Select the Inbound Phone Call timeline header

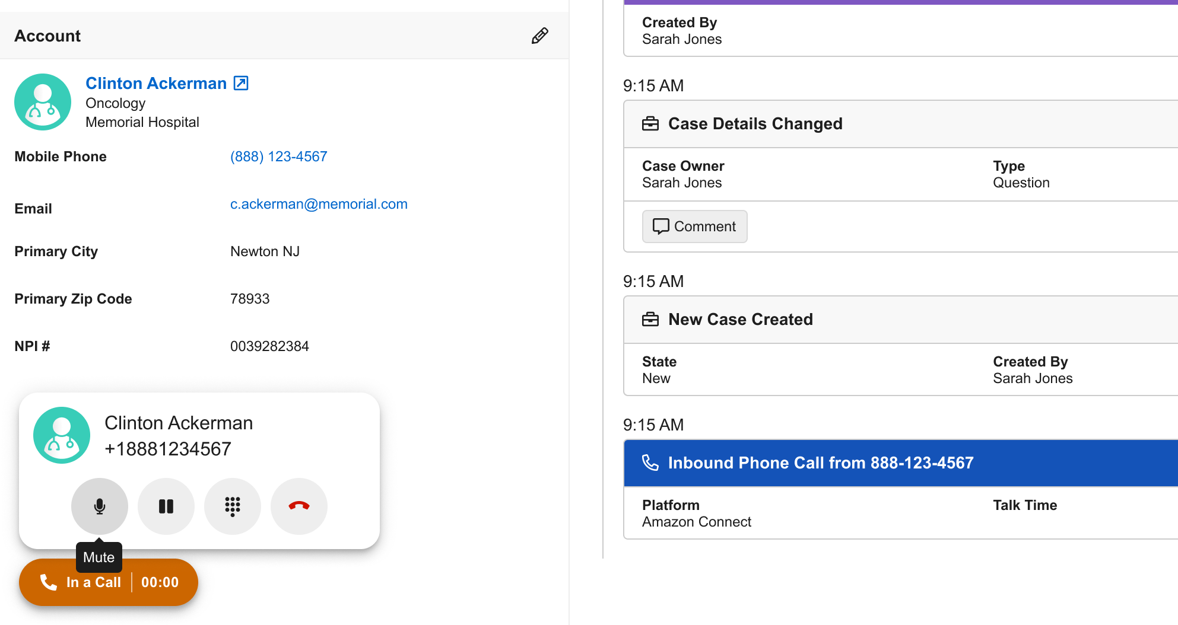coord(820,463)
